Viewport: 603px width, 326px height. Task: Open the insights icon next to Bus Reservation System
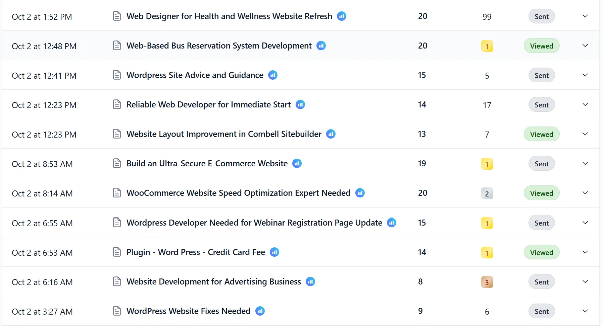coord(321,46)
